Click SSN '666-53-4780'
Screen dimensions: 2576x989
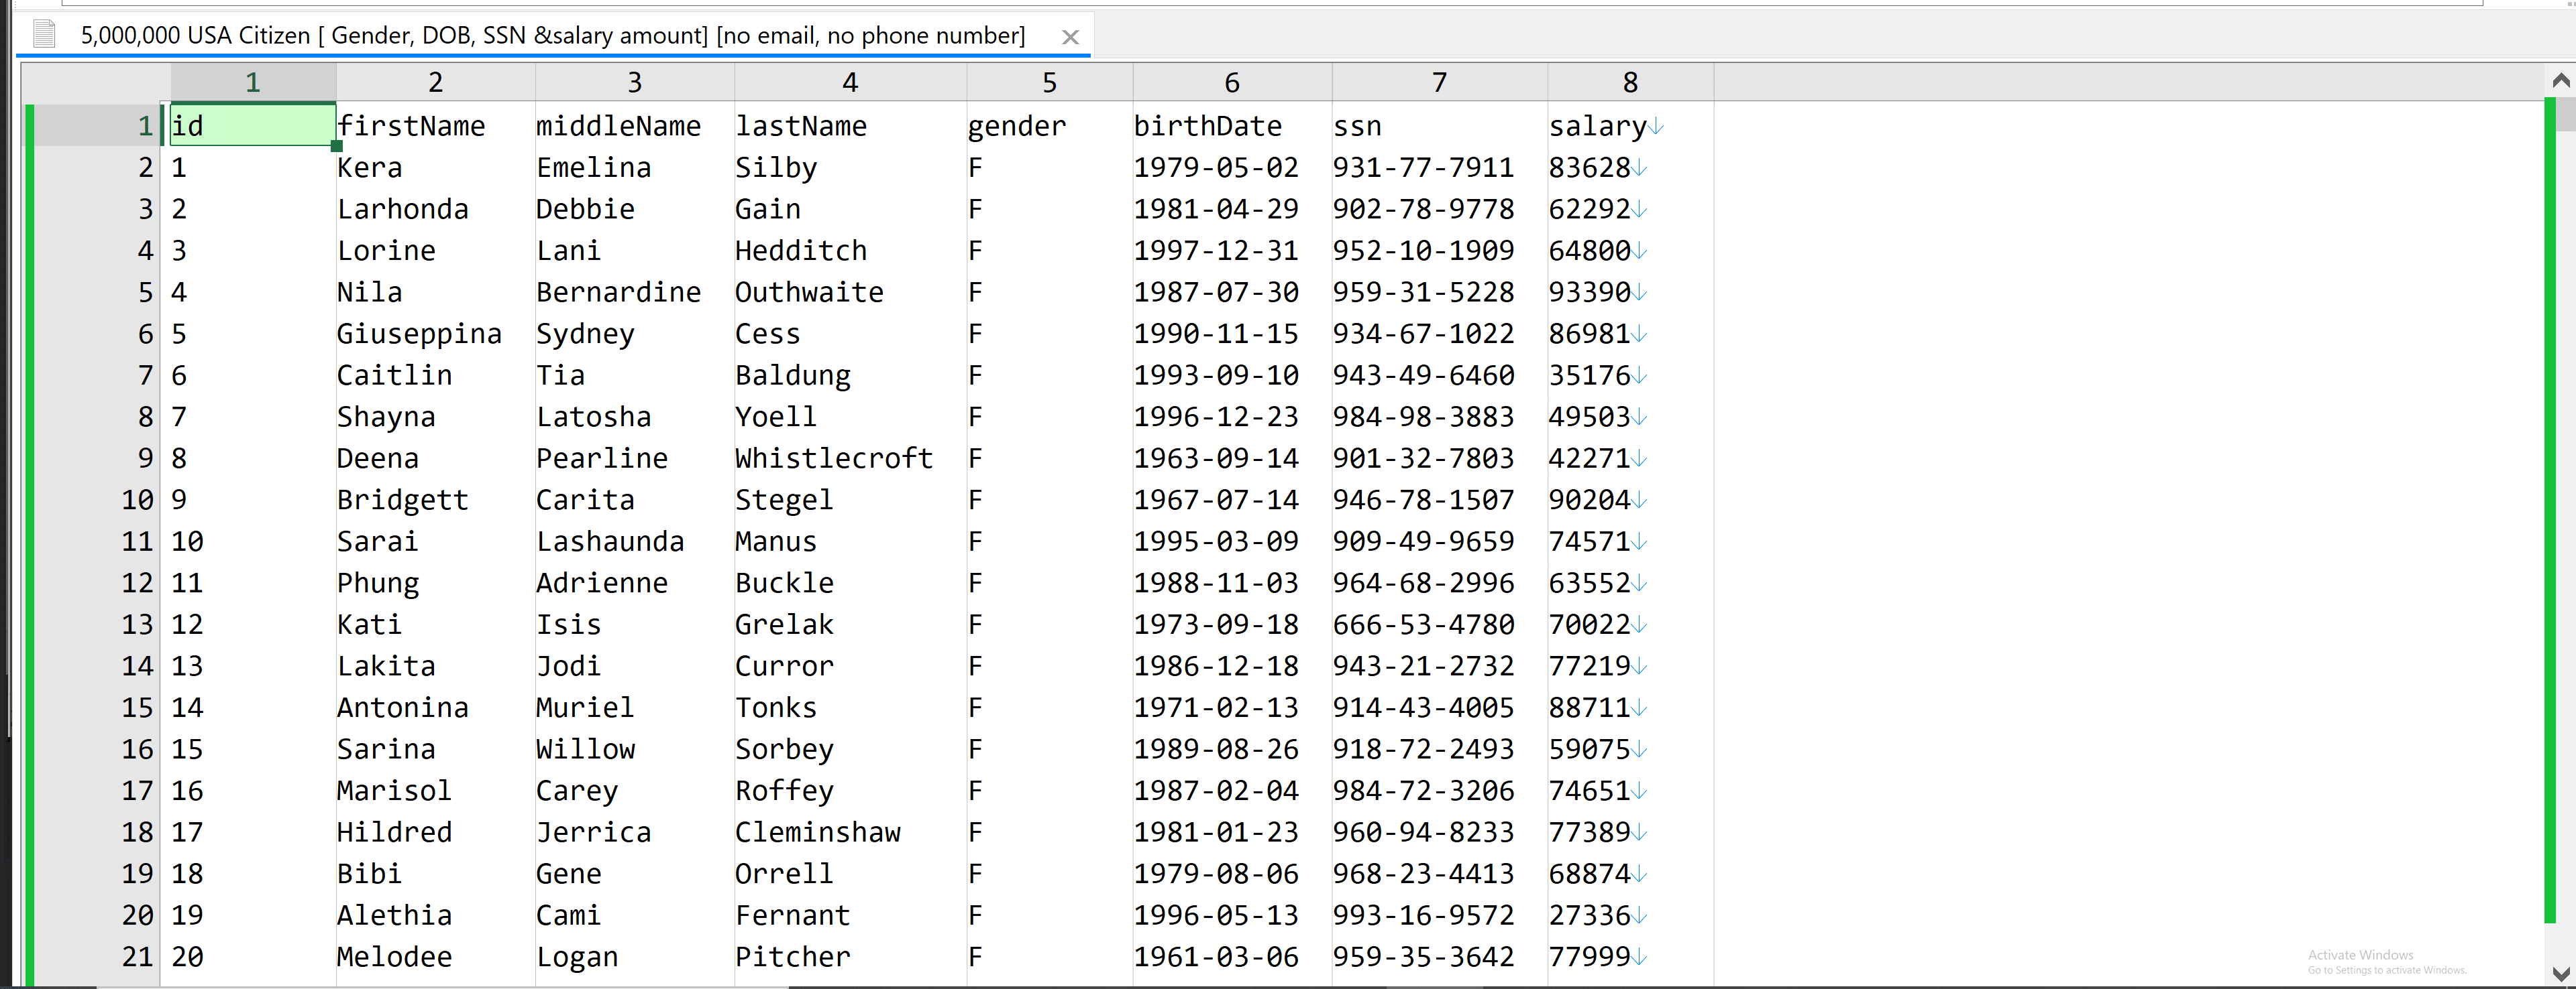pyautogui.click(x=1423, y=624)
